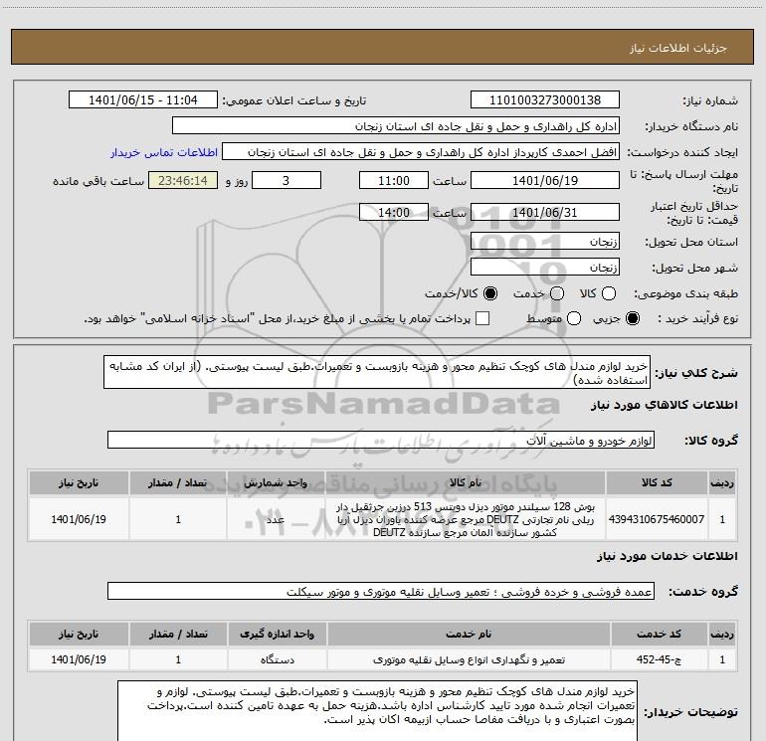
Task: Click the deadline time 11:00 field
Action: [393, 180]
